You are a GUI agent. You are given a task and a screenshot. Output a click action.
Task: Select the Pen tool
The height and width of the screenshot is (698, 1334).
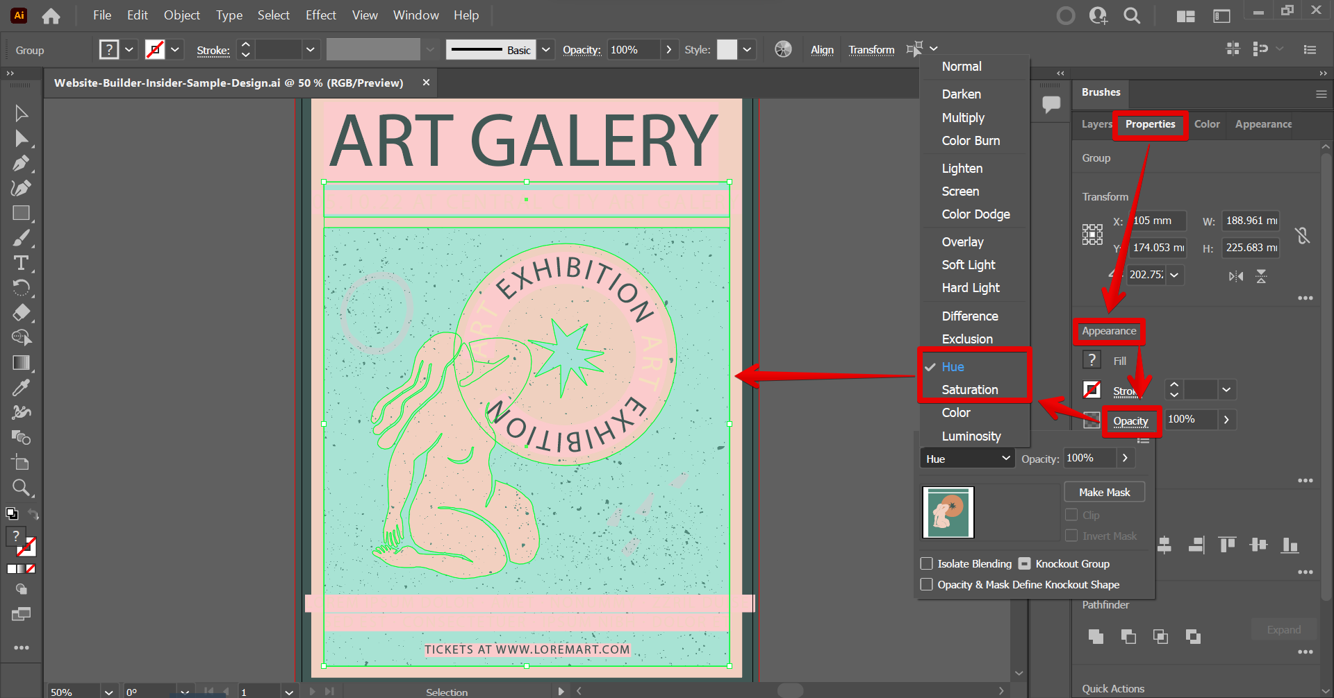[x=22, y=163]
